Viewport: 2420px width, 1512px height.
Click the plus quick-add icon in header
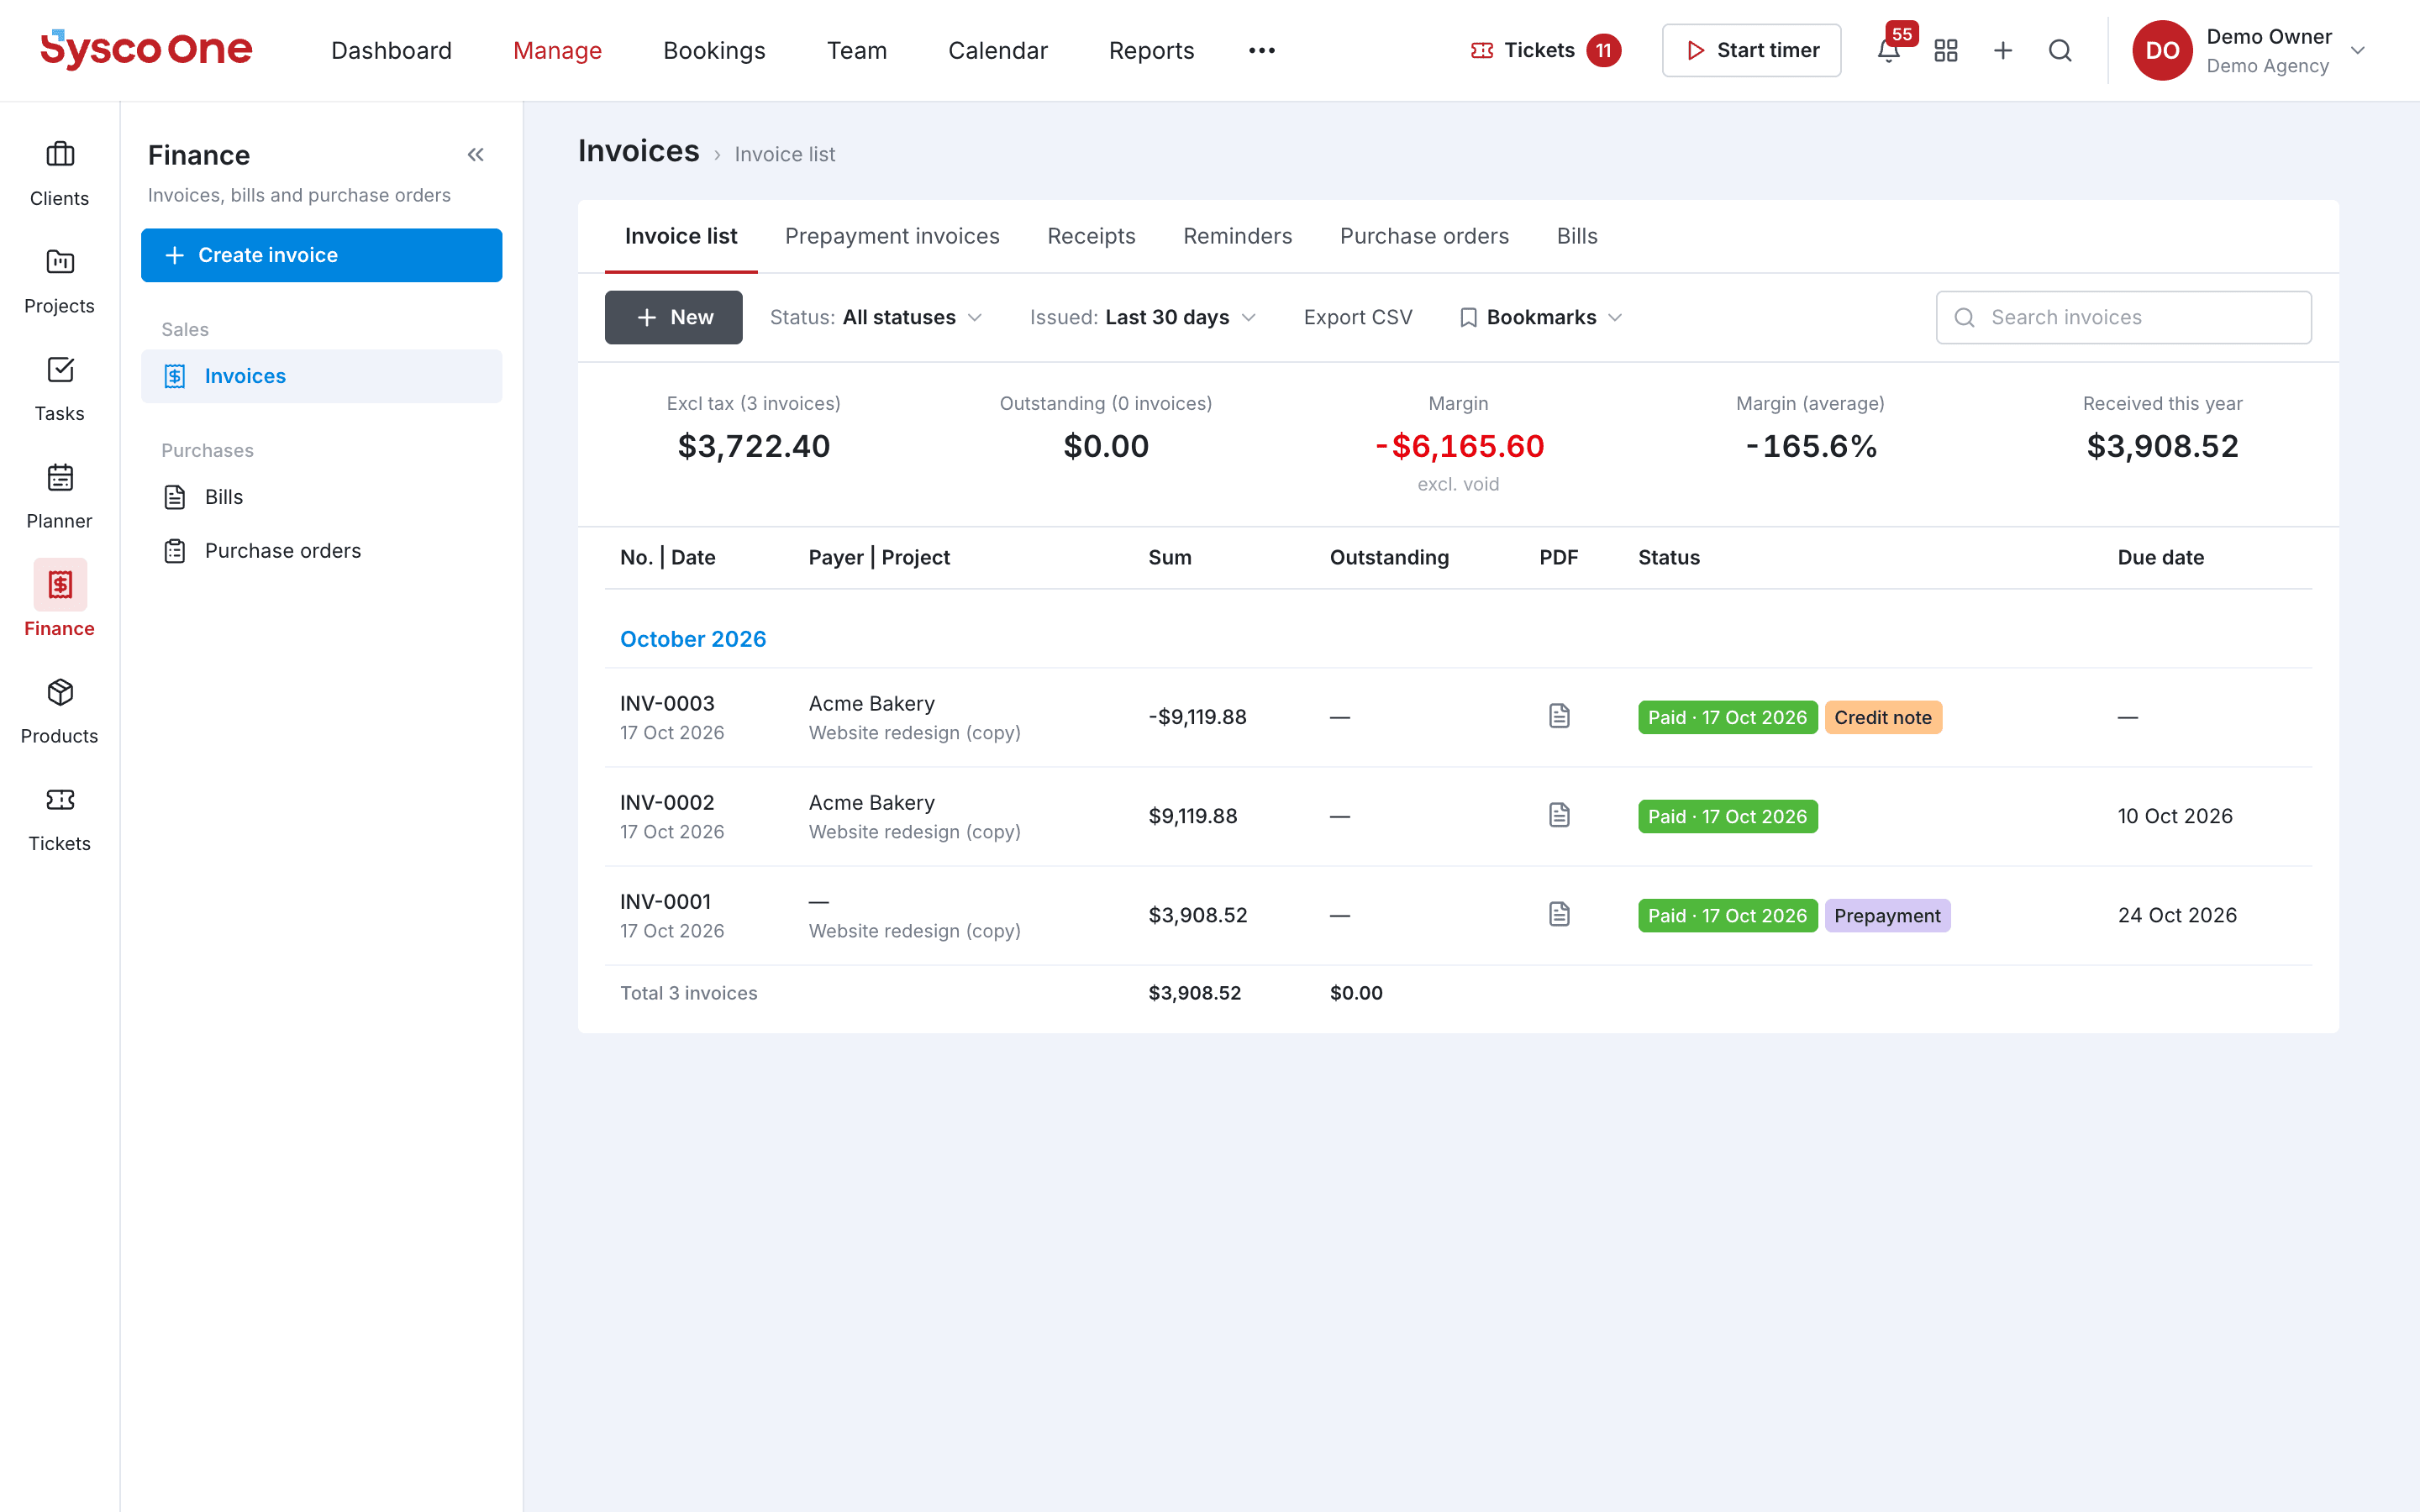2003,50
